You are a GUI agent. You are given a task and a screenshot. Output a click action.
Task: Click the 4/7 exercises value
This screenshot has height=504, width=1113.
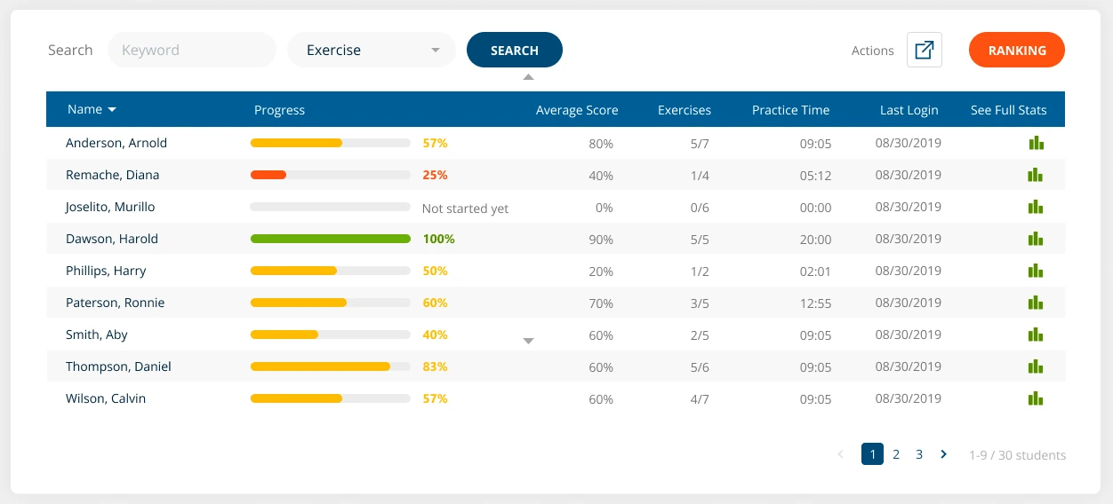700,399
